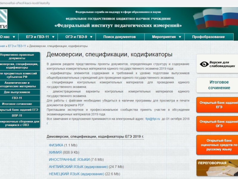238x179 pixels.
Task: Open the 'Переговорная' banner
Action: pyautogui.click(x=217, y=168)
